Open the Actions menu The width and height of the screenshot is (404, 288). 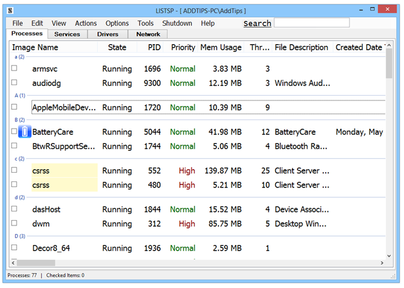click(86, 23)
